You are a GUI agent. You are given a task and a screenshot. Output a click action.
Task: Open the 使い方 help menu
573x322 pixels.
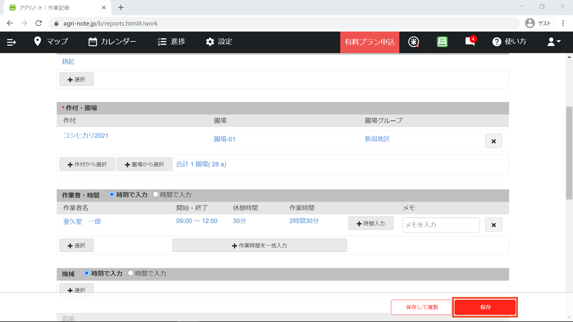coord(509,42)
